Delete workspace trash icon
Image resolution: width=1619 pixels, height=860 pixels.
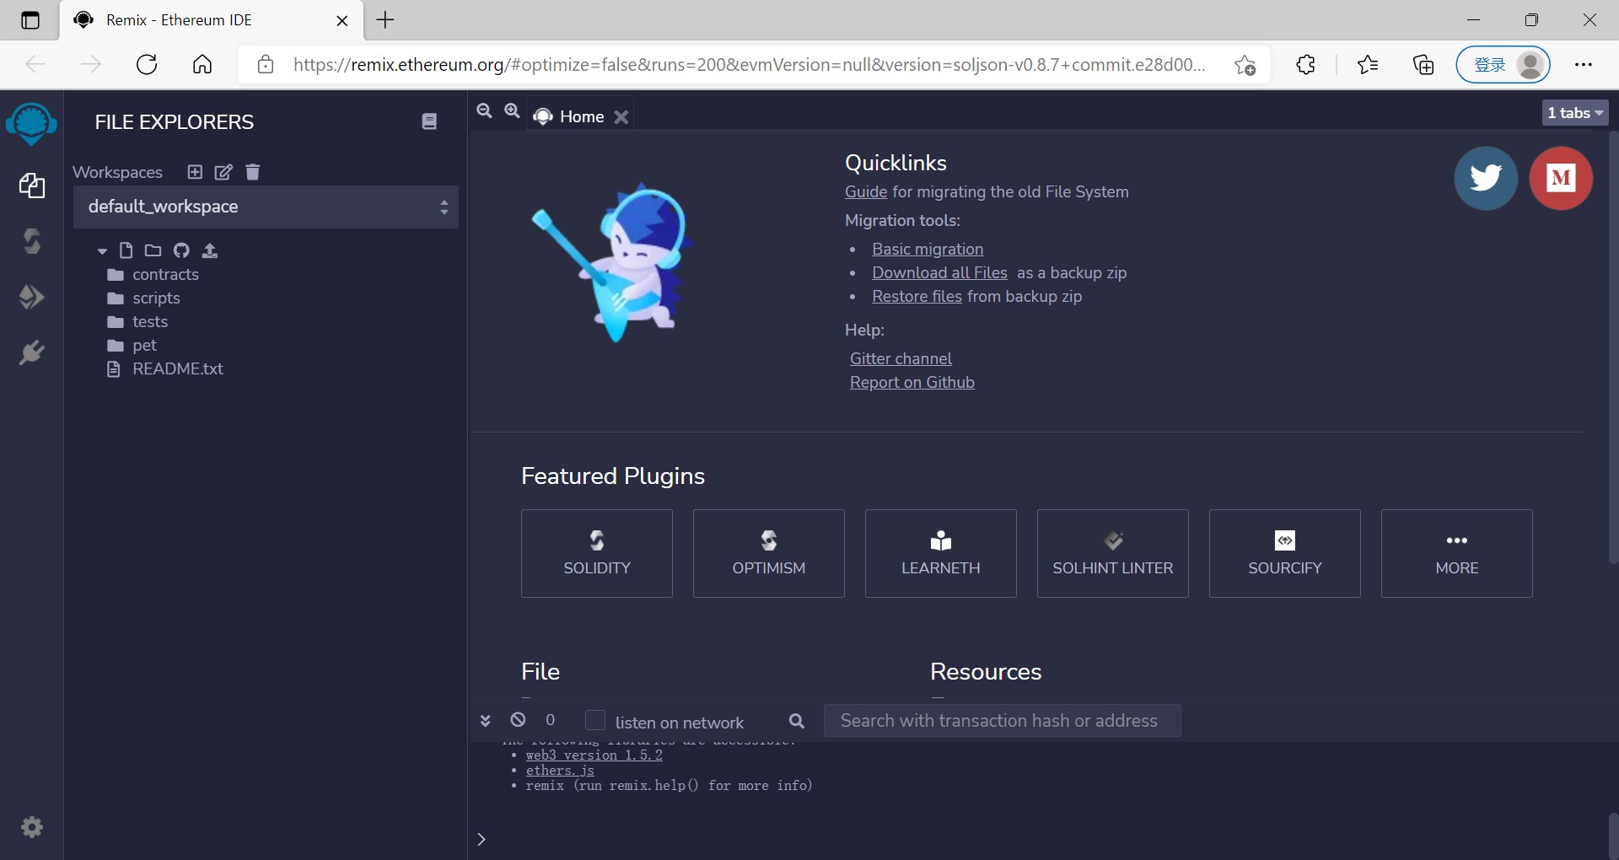pos(252,172)
